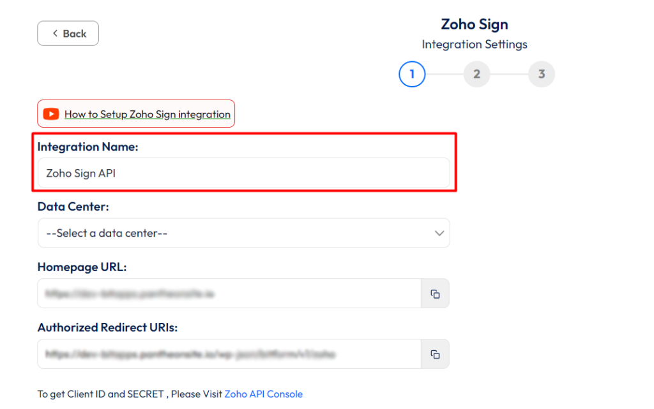The height and width of the screenshot is (409, 654).
Task: Select step 3 circle indicator
Action: tap(542, 74)
